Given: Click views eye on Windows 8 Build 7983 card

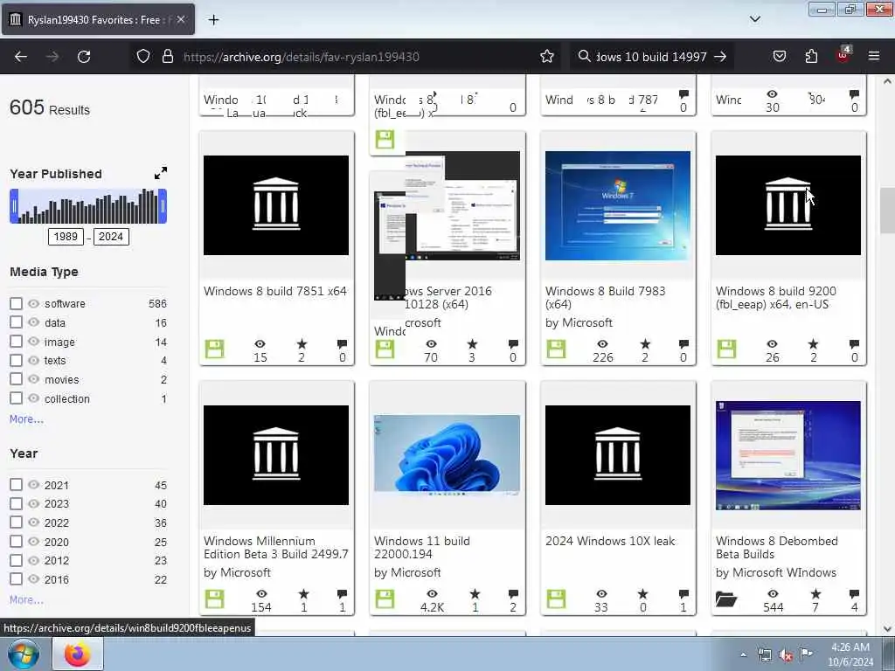Looking at the screenshot, I should point(602,344).
